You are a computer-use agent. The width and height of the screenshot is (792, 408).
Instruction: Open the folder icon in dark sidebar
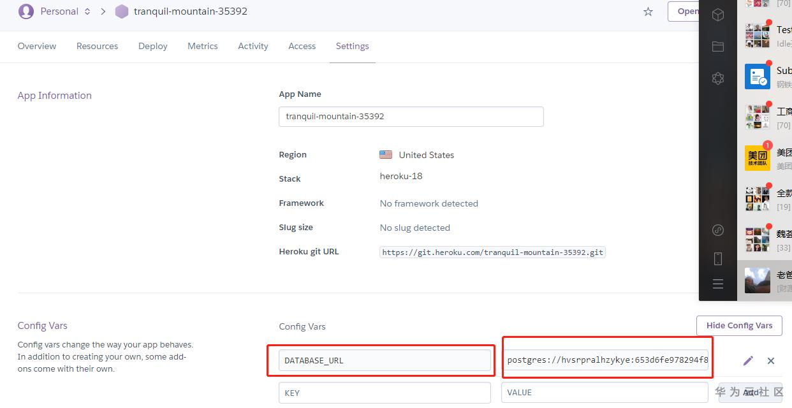tap(718, 47)
